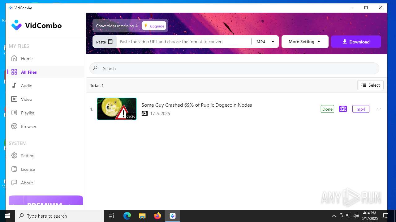Open Task View on taskbar
The width and height of the screenshot is (396, 222).
click(111, 216)
